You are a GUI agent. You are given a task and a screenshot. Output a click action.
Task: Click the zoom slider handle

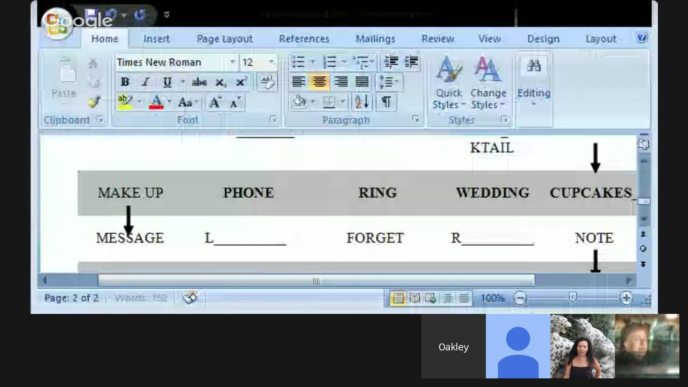coord(572,297)
